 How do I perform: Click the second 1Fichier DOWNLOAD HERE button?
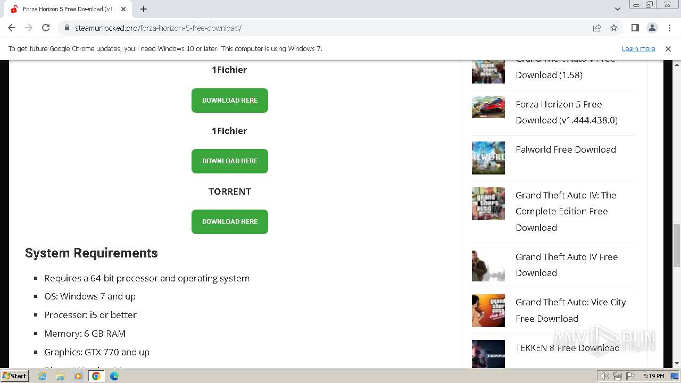click(230, 161)
